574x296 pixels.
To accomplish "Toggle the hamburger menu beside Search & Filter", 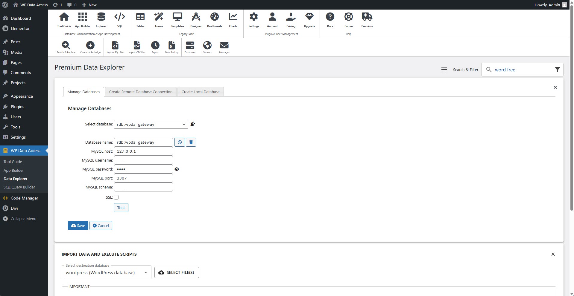I will [444, 70].
